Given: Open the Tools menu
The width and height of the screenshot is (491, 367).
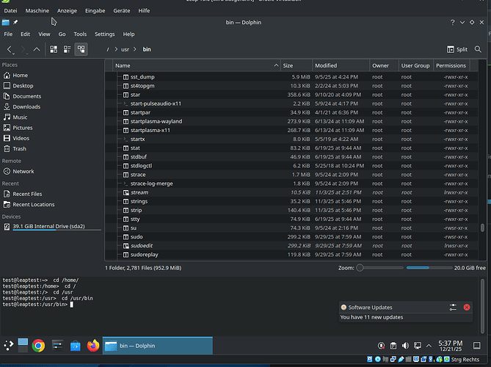Looking at the screenshot, I should coord(80,34).
